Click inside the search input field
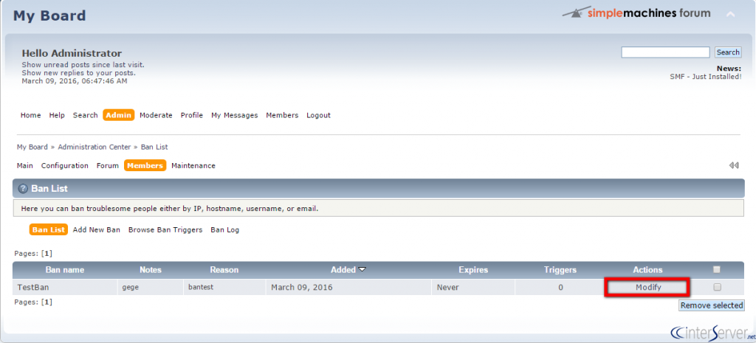 (x=665, y=52)
